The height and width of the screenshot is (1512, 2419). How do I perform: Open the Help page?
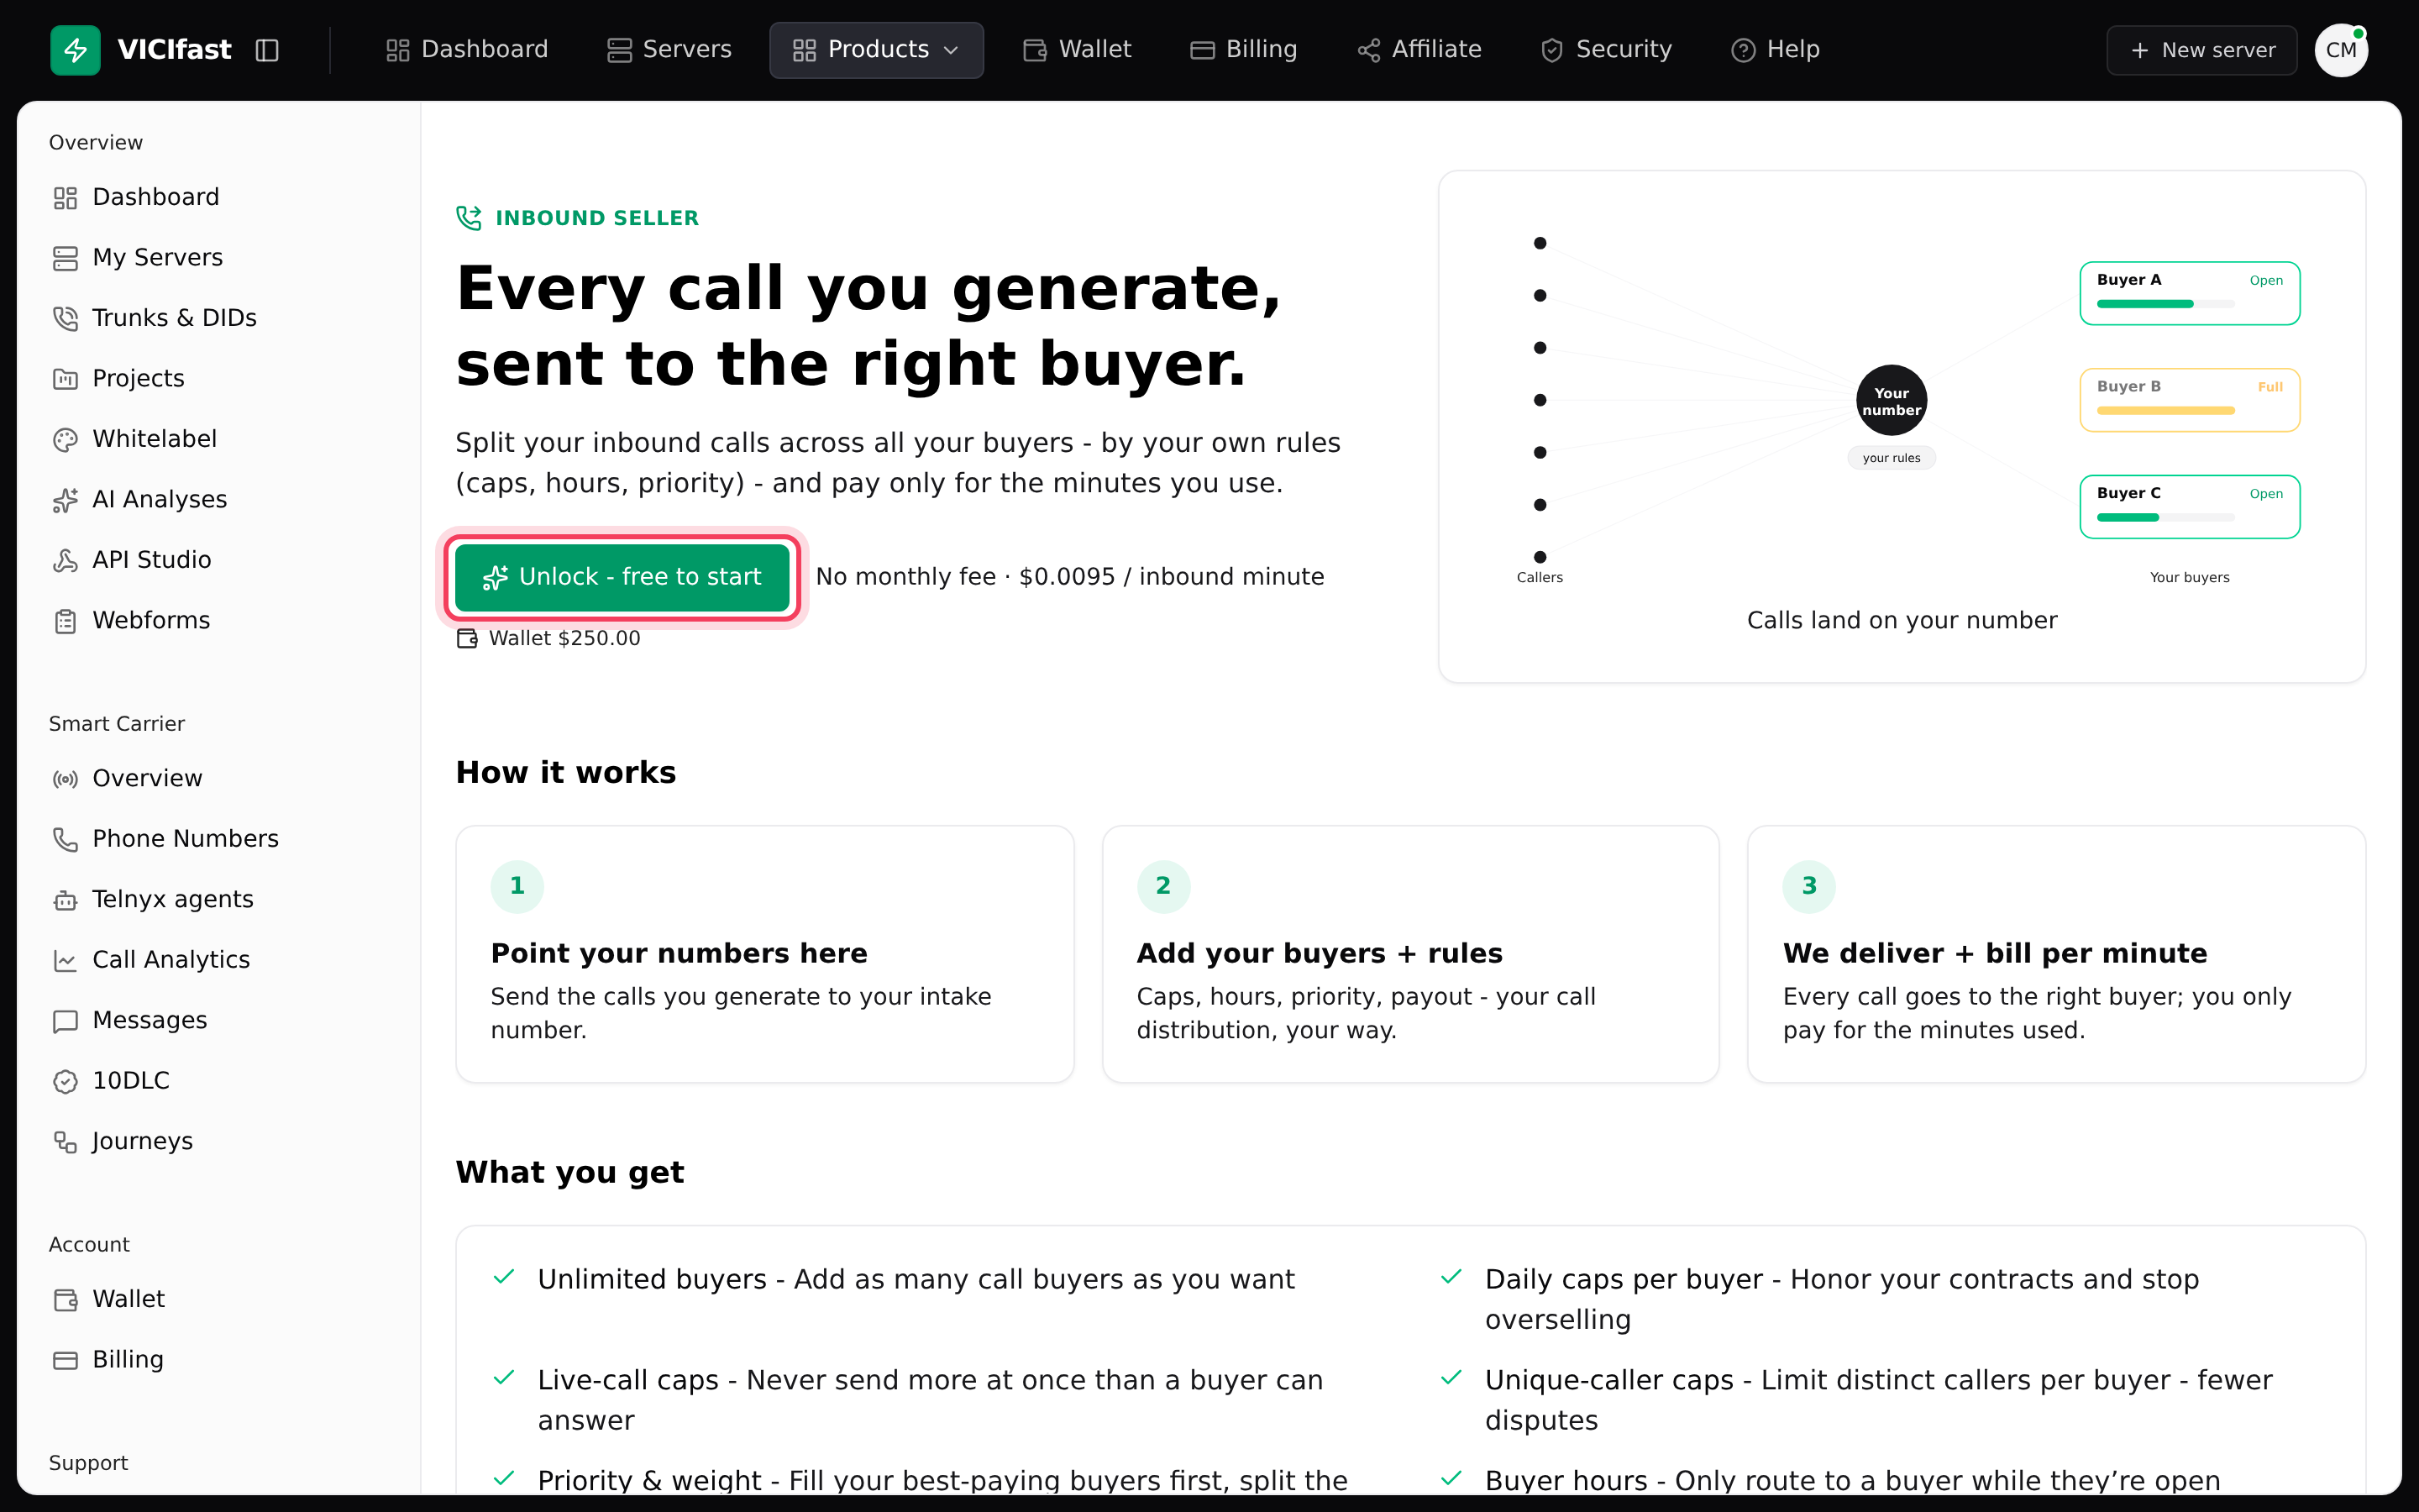click(1776, 50)
